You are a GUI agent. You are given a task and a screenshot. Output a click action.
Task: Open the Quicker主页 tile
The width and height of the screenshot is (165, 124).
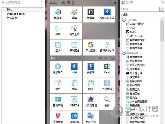pyautogui.click(x=107, y=15)
